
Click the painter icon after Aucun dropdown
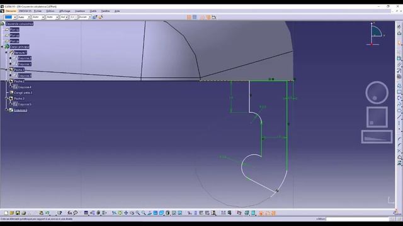pos(95,17)
